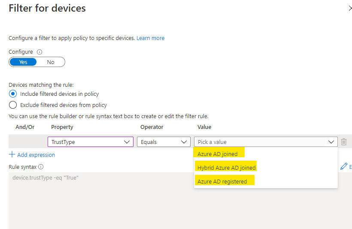Open the TrustType property dropdown
Viewport: 352px width, 229px height.
(x=91, y=142)
